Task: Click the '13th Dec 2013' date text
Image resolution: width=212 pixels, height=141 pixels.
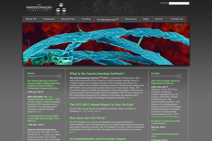Action: [36, 125]
